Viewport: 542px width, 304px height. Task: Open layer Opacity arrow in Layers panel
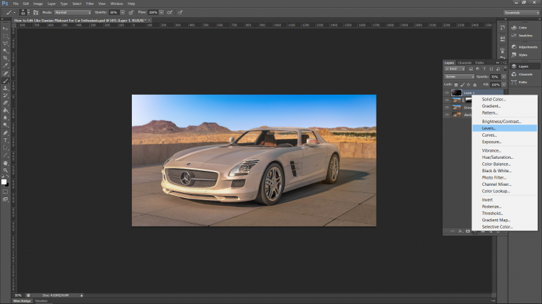pos(503,77)
